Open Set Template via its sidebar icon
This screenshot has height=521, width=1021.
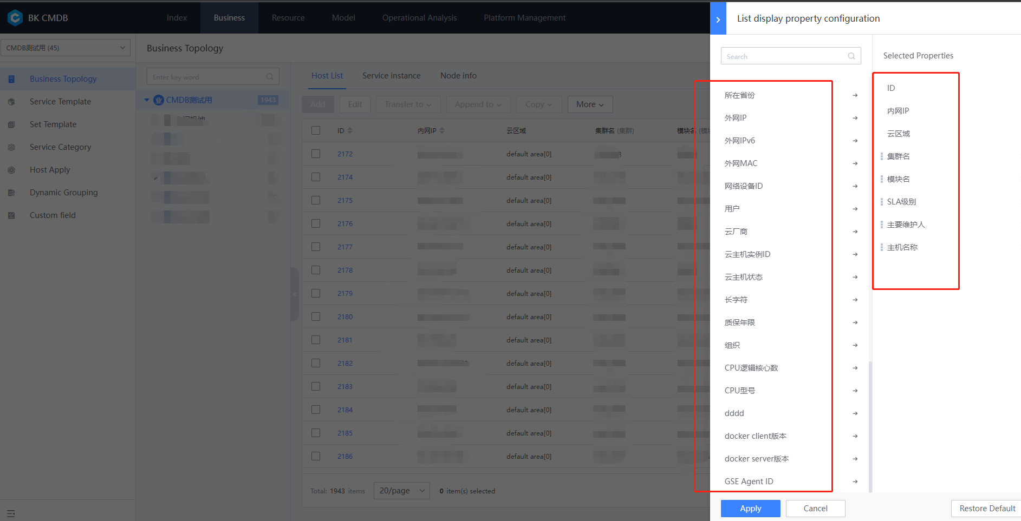pyautogui.click(x=11, y=124)
